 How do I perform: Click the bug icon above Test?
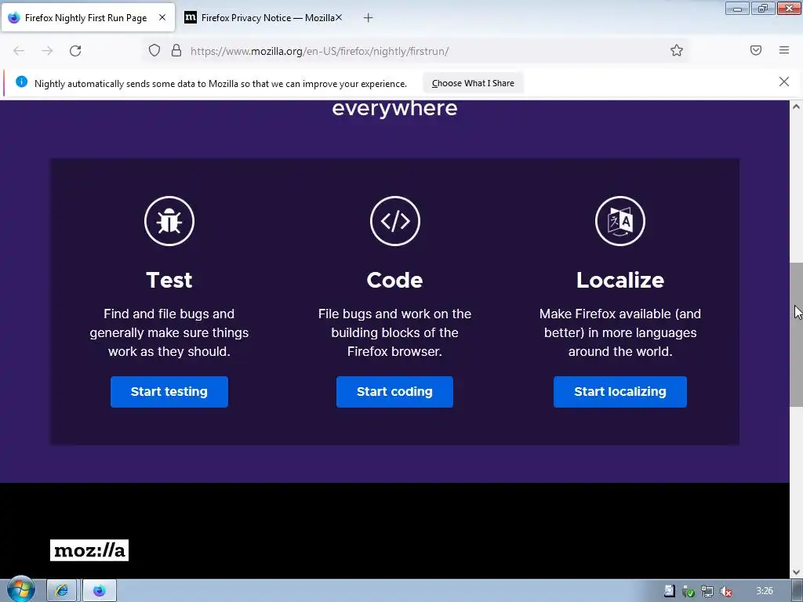[169, 221]
